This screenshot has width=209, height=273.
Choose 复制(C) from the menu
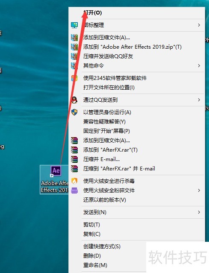[137, 234]
